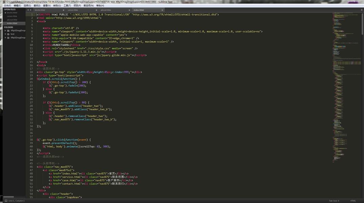Click the vertical scrollbar of the editor
Viewport: 364px width, 203px height.
tap(363, 24)
